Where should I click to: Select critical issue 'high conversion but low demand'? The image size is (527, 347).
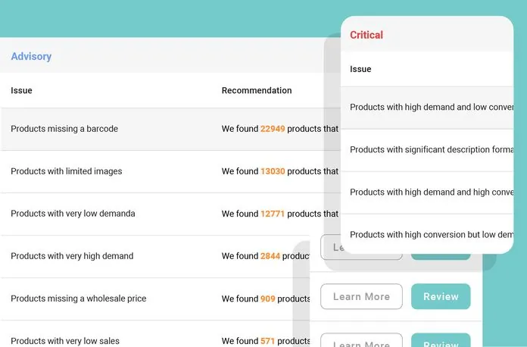[x=431, y=235]
